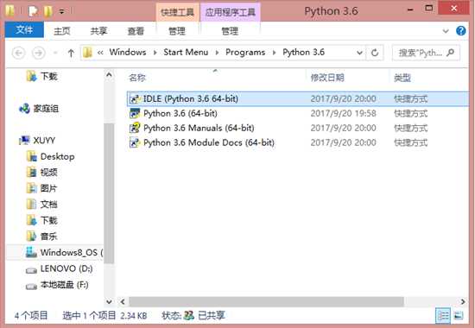
Task: Click the Programs breadcrumb
Action: tap(245, 52)
